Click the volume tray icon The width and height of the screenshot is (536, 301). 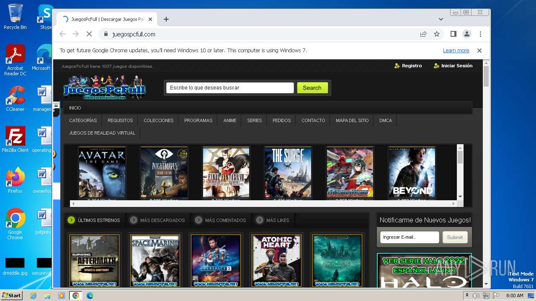[x=476, y=296]
